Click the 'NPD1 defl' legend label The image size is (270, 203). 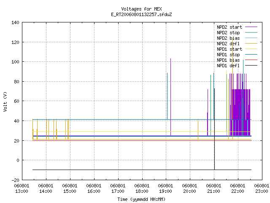(x=228, y=66)
